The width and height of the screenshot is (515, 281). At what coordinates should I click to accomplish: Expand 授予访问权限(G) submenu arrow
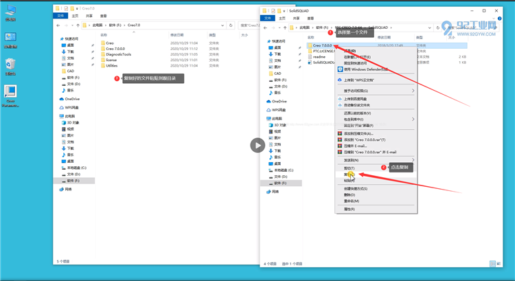tap(413, 91)
